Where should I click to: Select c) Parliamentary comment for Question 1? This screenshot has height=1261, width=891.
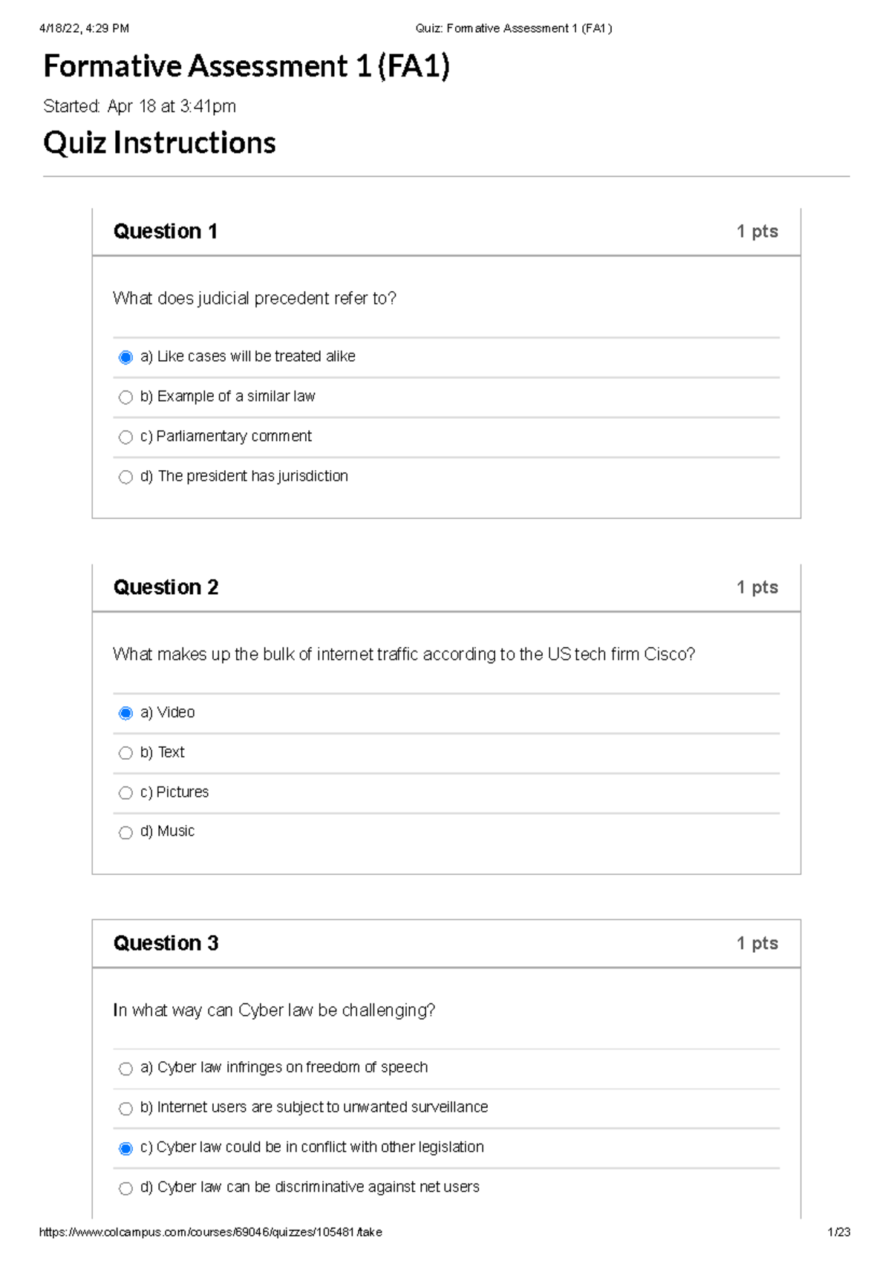tap(125, 437)
